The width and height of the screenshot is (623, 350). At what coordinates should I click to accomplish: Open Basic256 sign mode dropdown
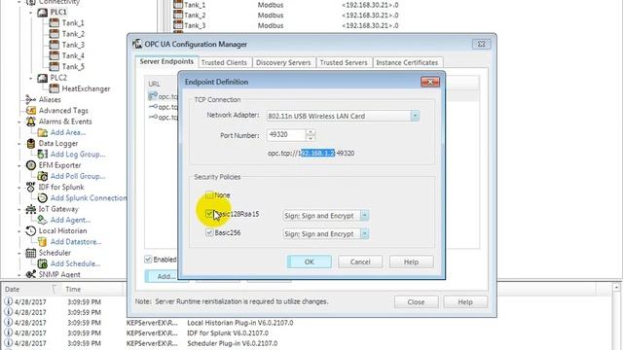(364, 233)
